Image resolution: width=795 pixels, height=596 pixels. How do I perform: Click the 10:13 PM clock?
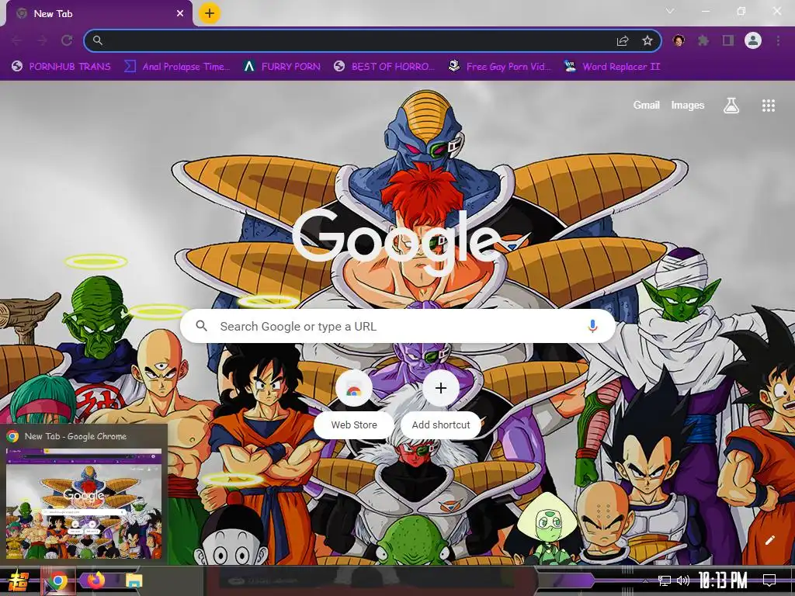[x=723, y=580]
